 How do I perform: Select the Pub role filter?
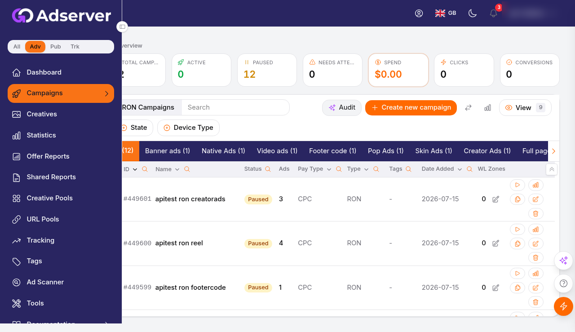click(x=56, y=47)
